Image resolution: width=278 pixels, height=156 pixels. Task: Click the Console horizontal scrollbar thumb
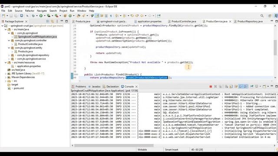[114, 146]
